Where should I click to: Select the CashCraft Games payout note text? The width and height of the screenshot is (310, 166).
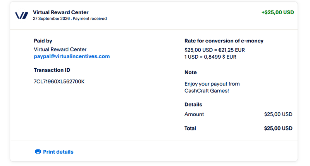(212, 87)
